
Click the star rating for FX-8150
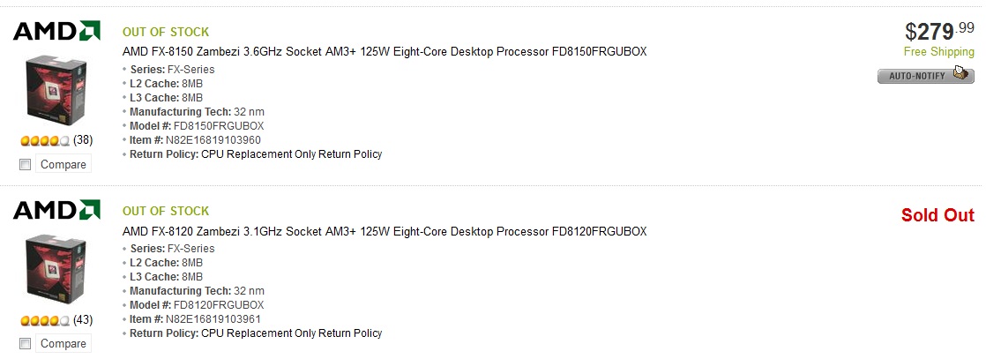click(45, 141)
